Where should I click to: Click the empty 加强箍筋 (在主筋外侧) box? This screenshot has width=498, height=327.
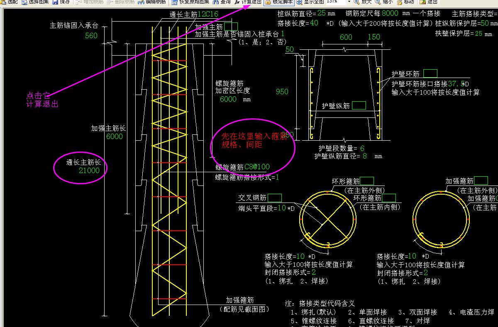click(481, 181)
